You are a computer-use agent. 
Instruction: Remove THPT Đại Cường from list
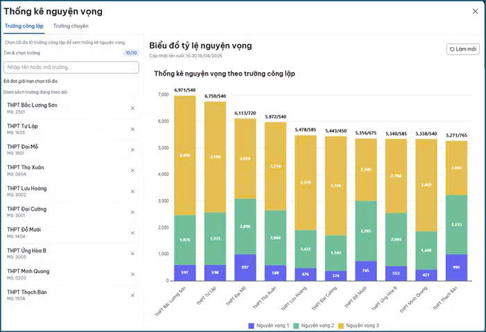[x=133, y=211]
